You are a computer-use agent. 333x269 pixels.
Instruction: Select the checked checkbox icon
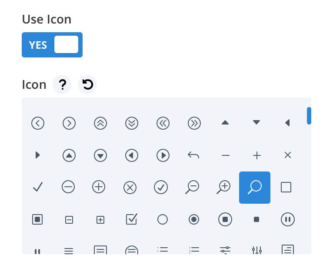click(132, 219)
